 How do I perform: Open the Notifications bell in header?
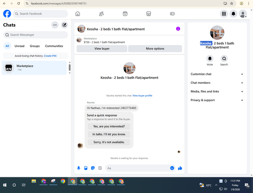tap(233, 14)
